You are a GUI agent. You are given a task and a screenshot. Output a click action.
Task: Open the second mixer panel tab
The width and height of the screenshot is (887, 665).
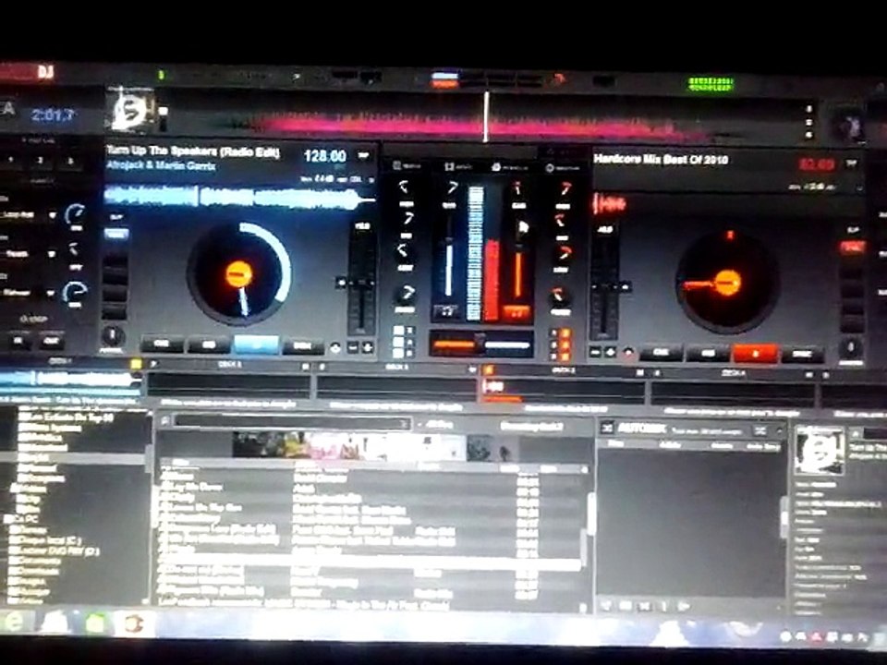click(457, 167)
